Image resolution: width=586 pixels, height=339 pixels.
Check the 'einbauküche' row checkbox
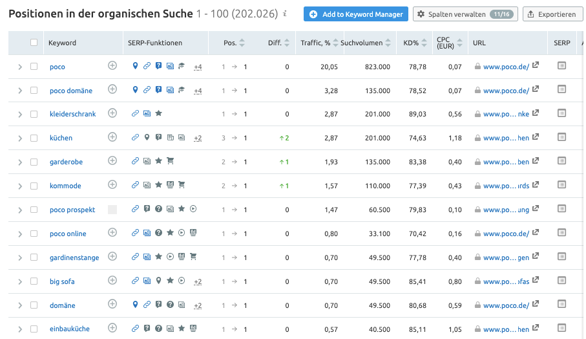[34, 329]
